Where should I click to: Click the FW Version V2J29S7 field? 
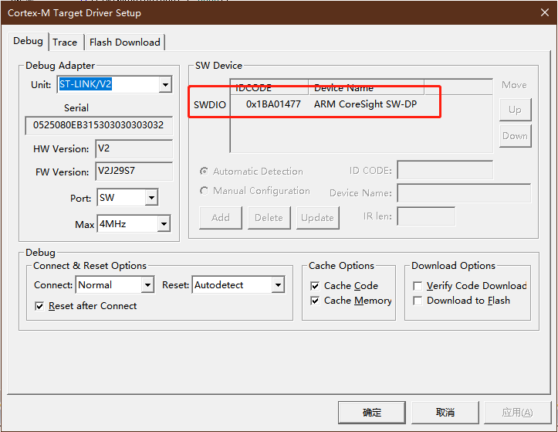tap(134, 171)
